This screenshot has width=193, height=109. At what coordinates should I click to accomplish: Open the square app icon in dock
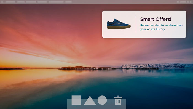[x=76, y=100]
